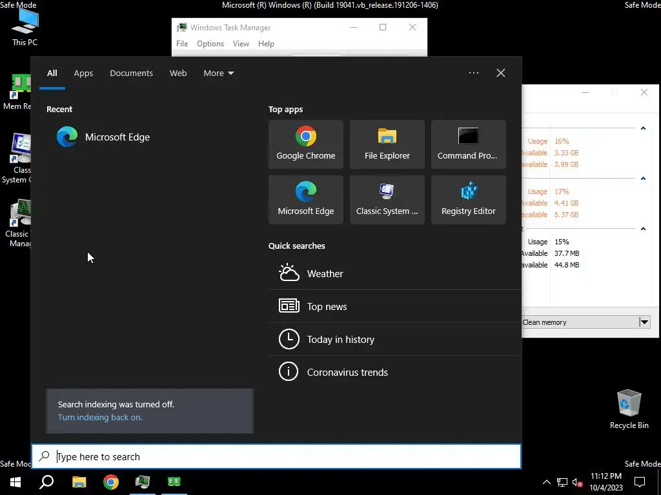Open Coronavirus trends quick search
Screen dimensions: 661x495
(395, 372)
